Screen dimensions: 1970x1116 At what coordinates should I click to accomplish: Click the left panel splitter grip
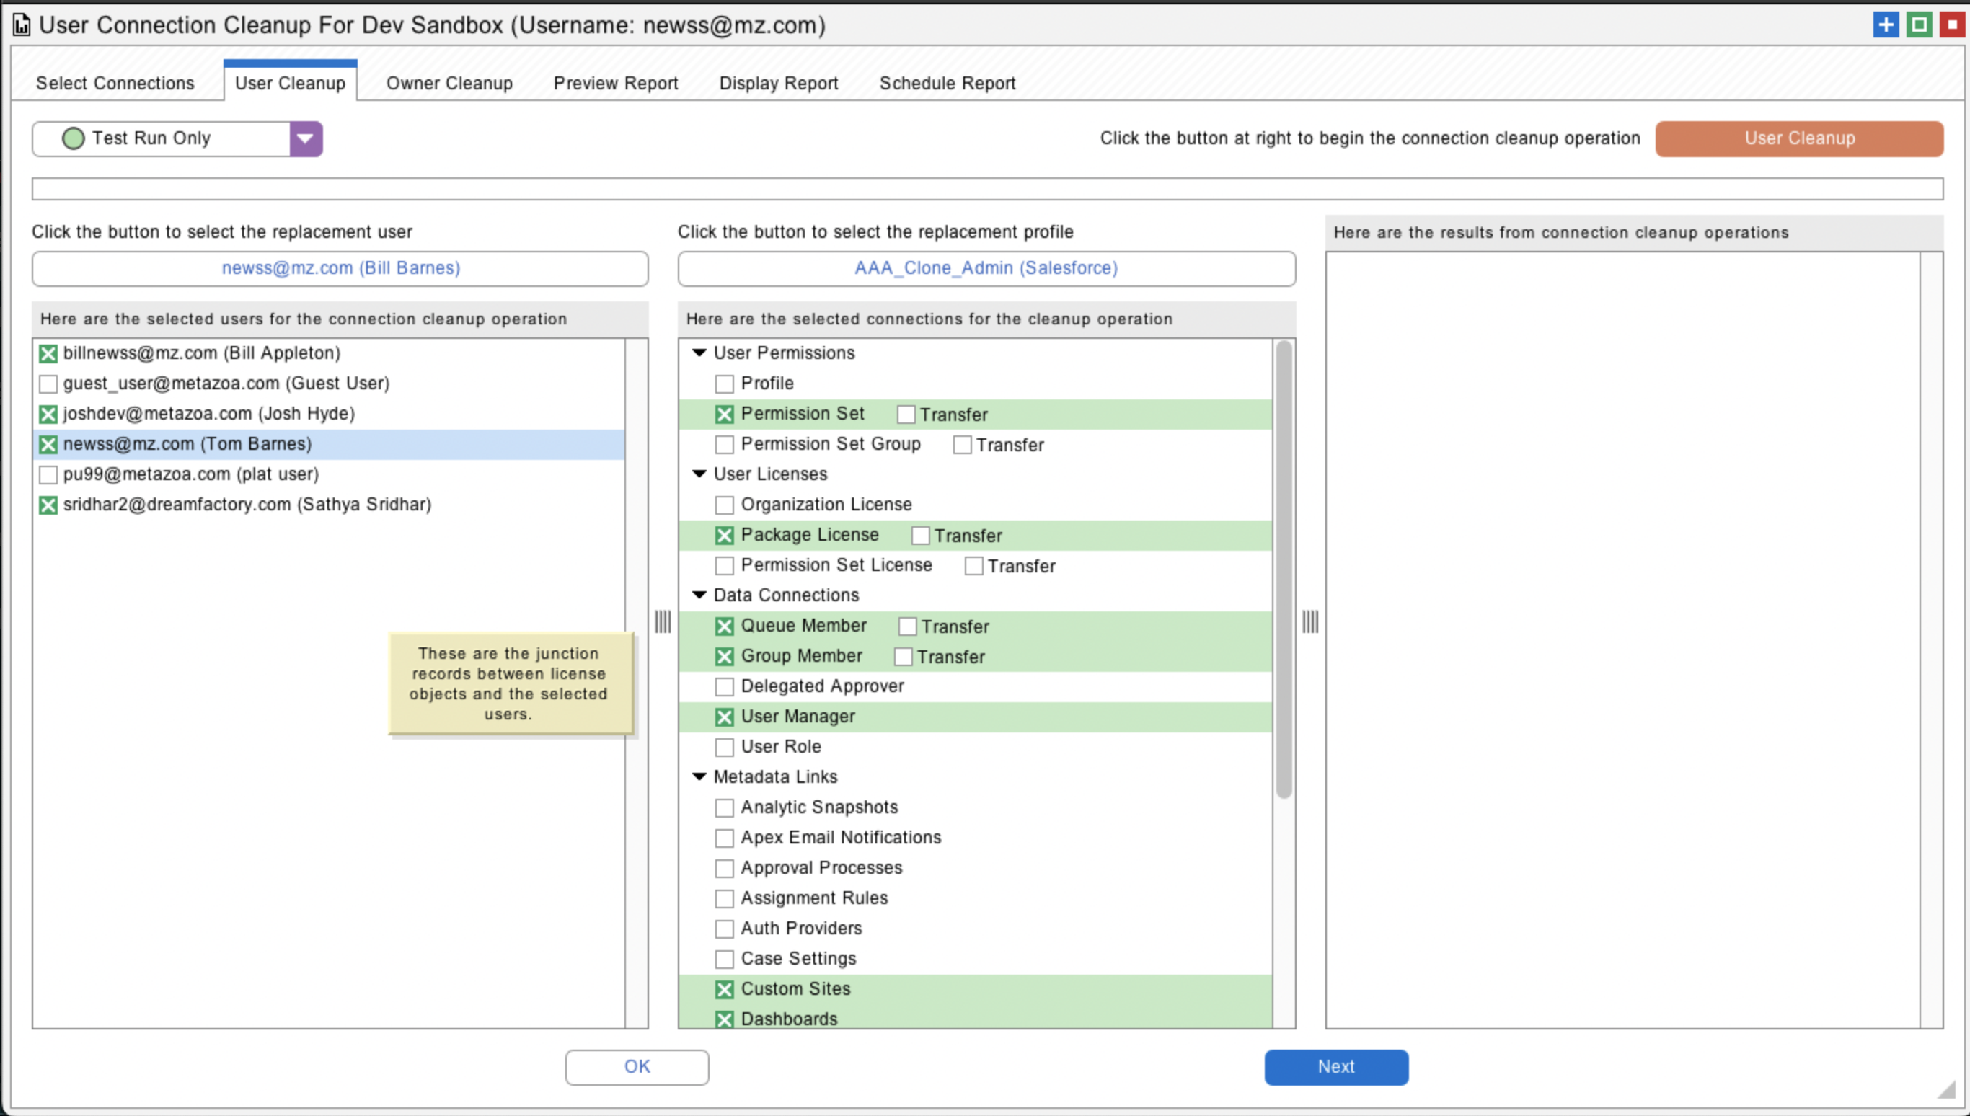click(x=663, y=621)
